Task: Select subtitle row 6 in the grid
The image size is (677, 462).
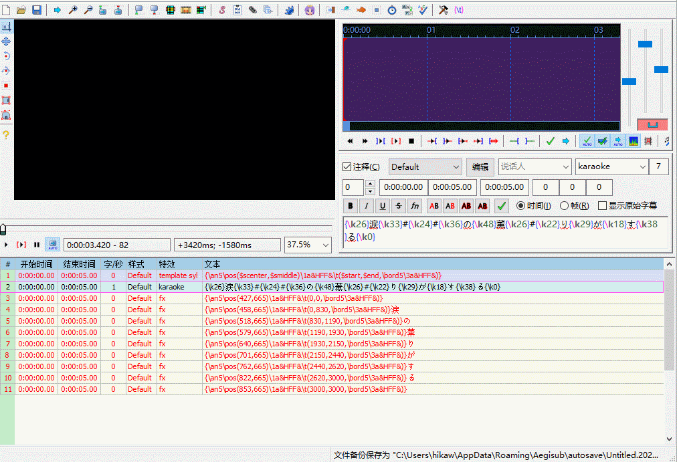Action: coord(268,332)
